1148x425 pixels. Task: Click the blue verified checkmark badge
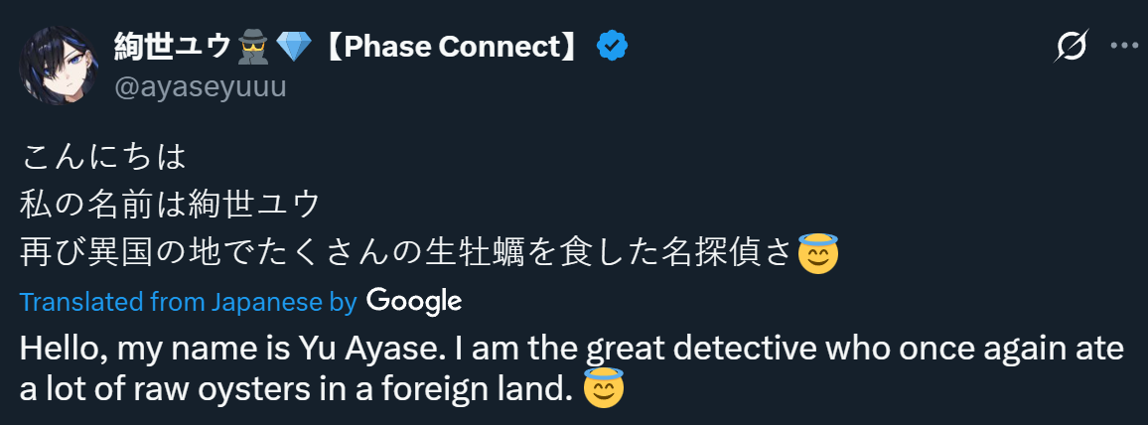pyautogui.click(x=611, y=46)
